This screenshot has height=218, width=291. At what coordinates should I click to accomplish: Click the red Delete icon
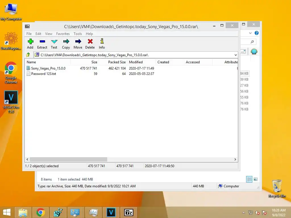90,41
